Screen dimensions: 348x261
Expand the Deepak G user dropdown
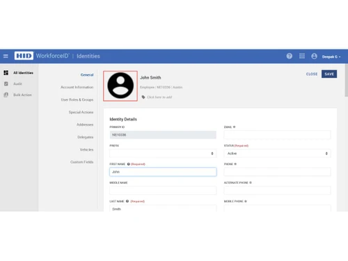(x=331, y=56)
